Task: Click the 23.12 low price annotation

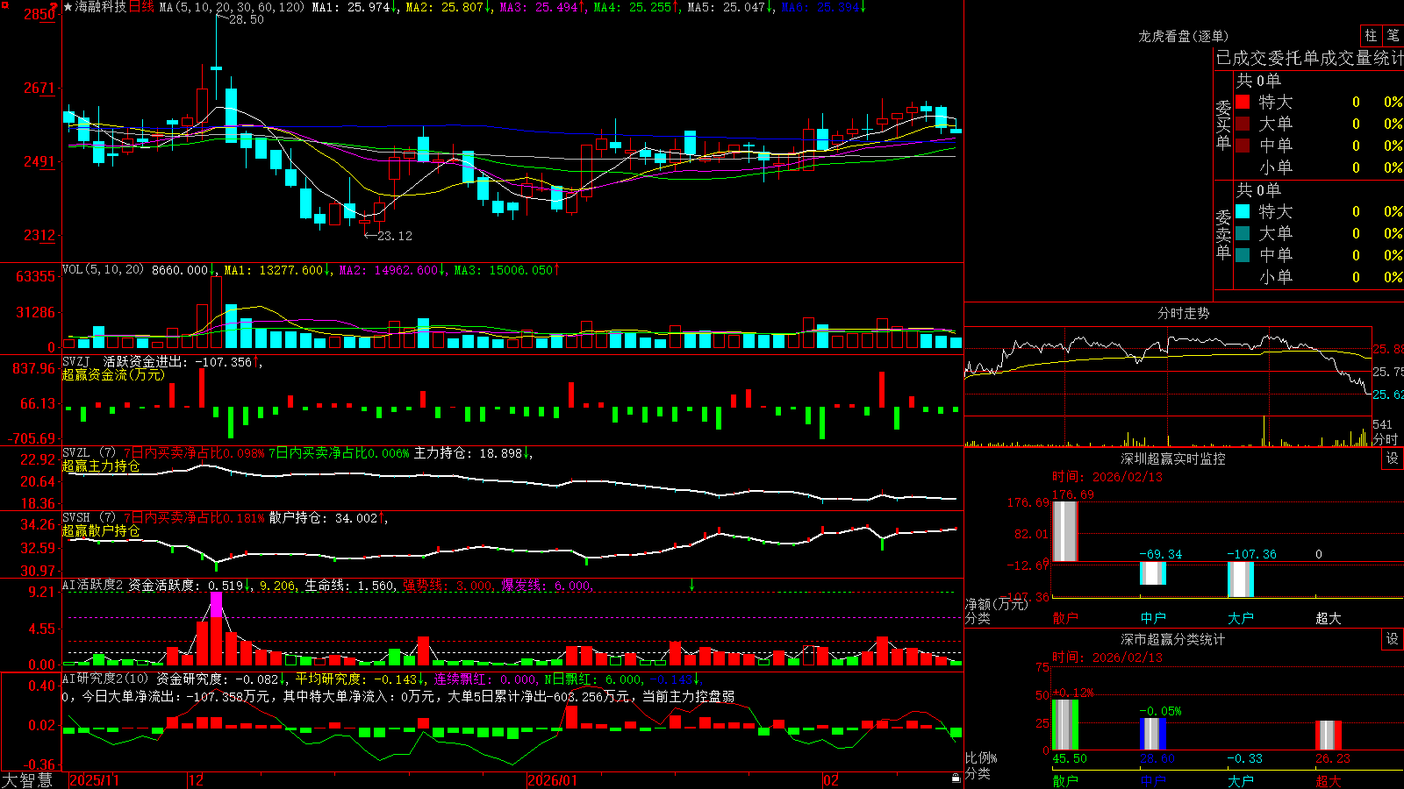Action: click(394, 236)
